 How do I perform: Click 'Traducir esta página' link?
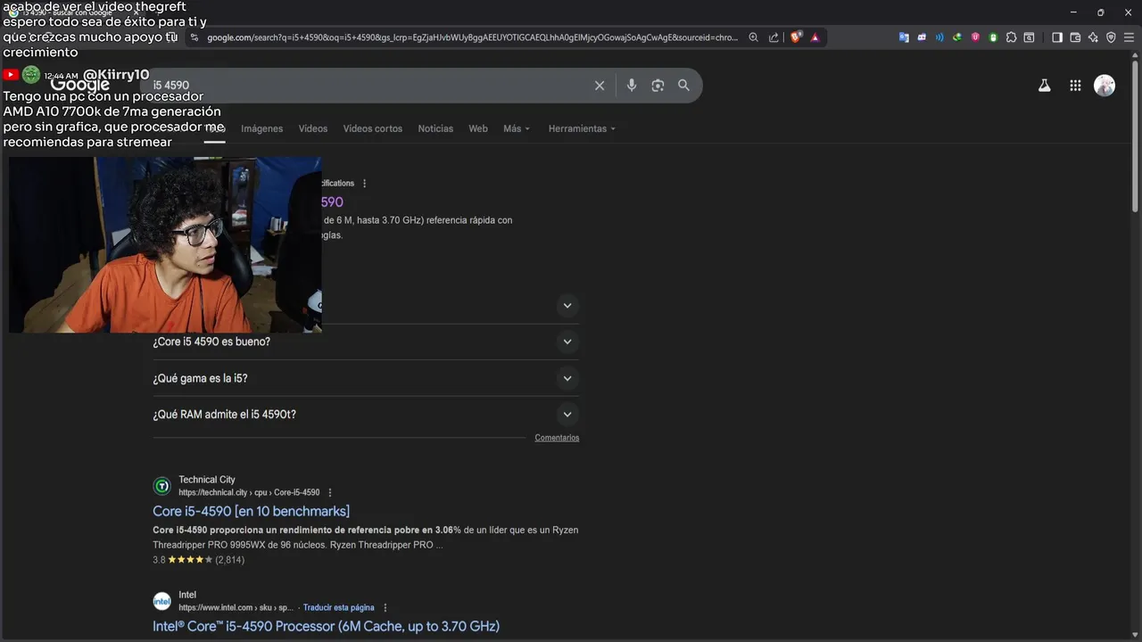coord(339,608)
